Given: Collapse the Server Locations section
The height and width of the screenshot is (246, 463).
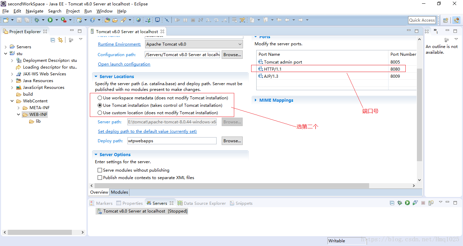Looking at the screenshot, I should coord(96,77).
